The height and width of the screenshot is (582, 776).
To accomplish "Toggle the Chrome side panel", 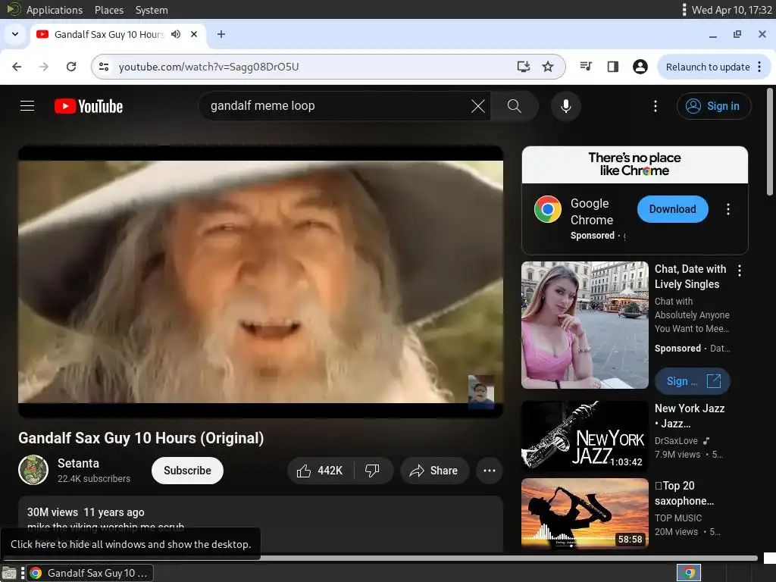I will (x=612, y=67).
